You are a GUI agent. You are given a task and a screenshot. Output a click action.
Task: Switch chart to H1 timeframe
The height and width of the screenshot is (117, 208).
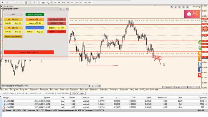click(72, 3)
